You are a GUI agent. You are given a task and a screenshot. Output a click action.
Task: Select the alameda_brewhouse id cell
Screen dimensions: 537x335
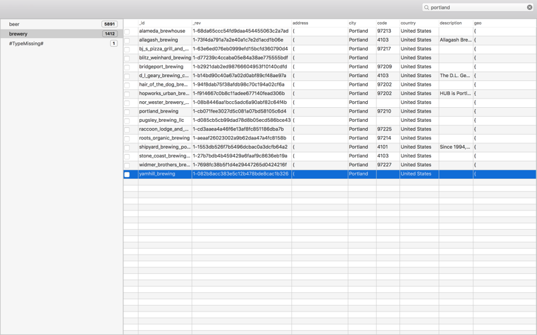point(164,31)
